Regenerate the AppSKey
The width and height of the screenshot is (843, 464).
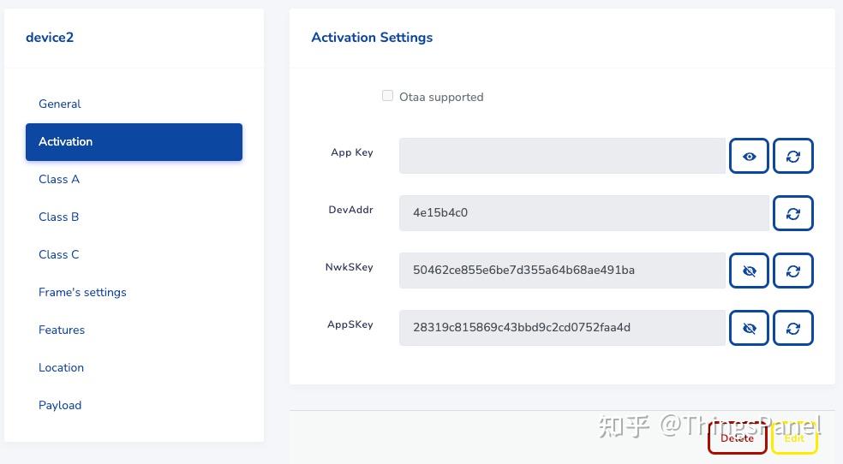(792, 328)
